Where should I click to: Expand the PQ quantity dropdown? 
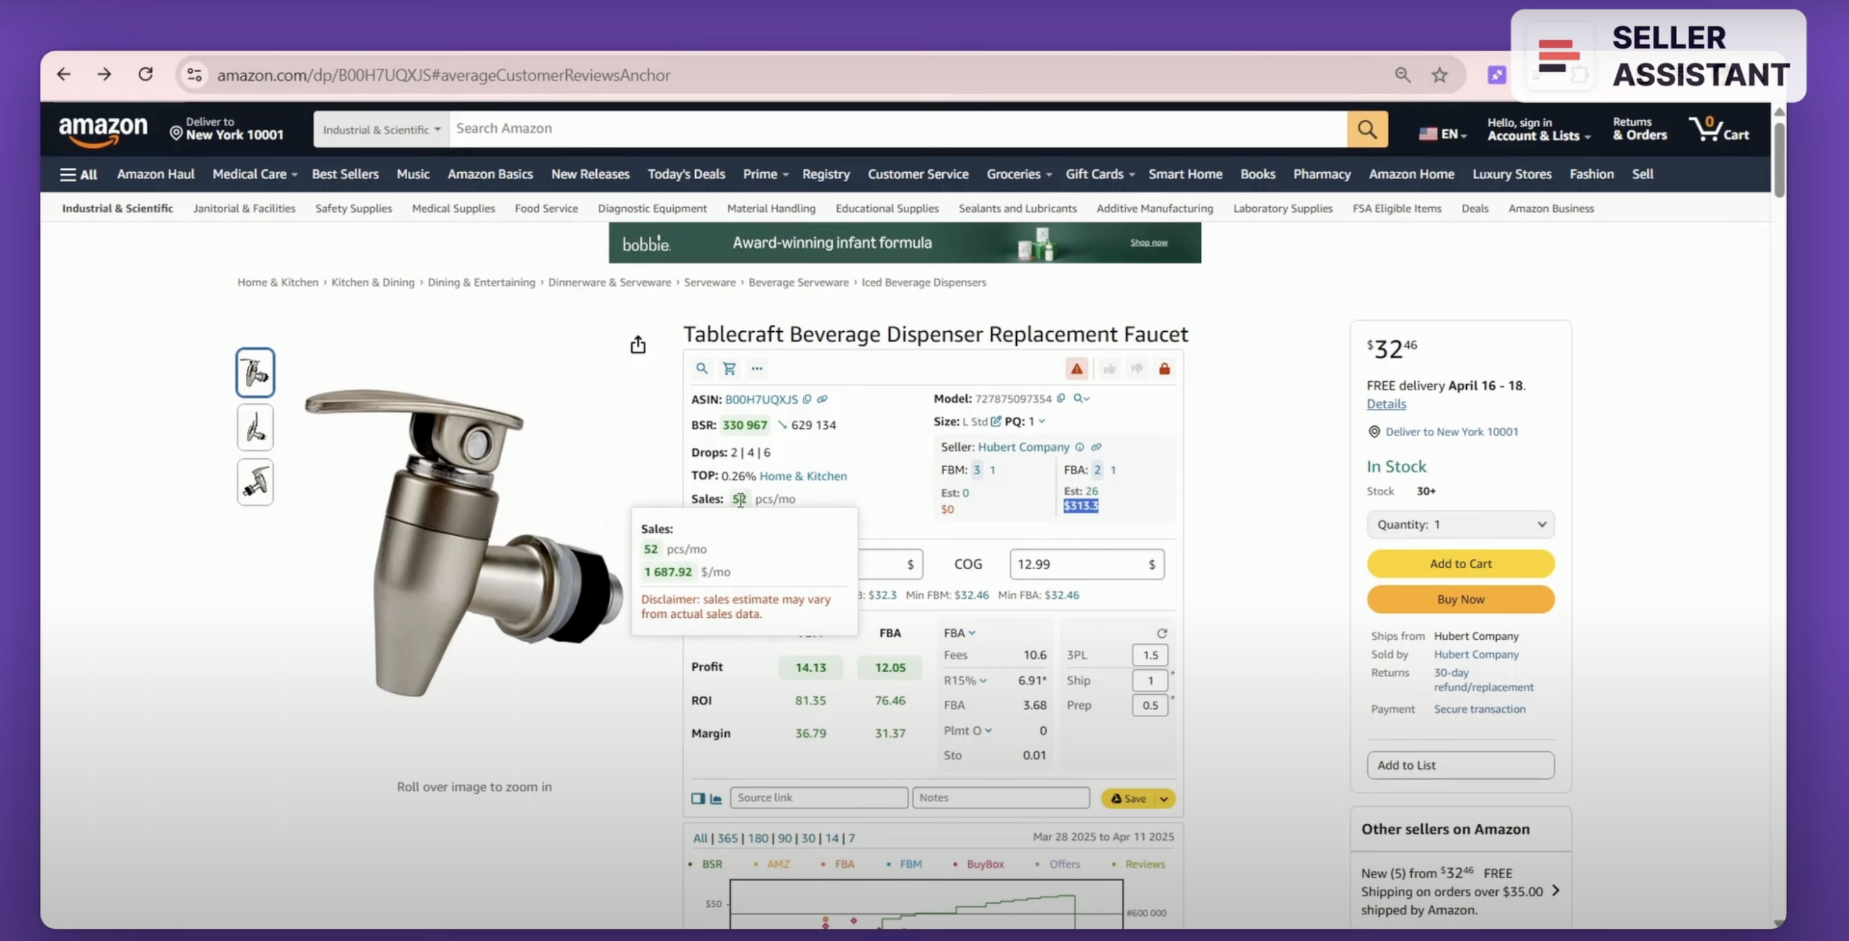[1041, 421]
